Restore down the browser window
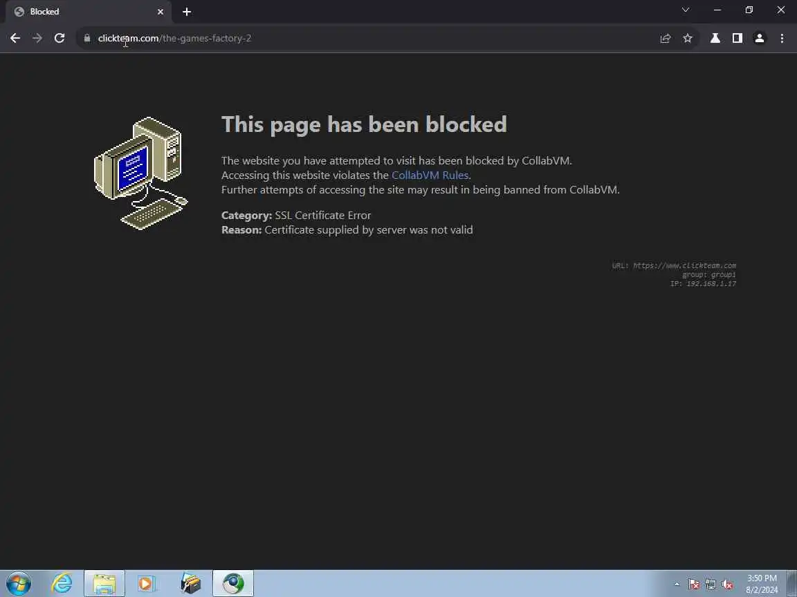 click(749, 10)
